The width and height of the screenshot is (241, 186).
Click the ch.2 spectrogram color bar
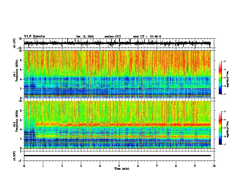pyautogui.click(x=220, y=128)
